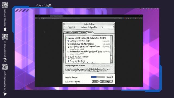This screenshot has width=174, height=98.
Task: Click "Open source" label on Nouveau driver row
Action: (x=106, y=44)
